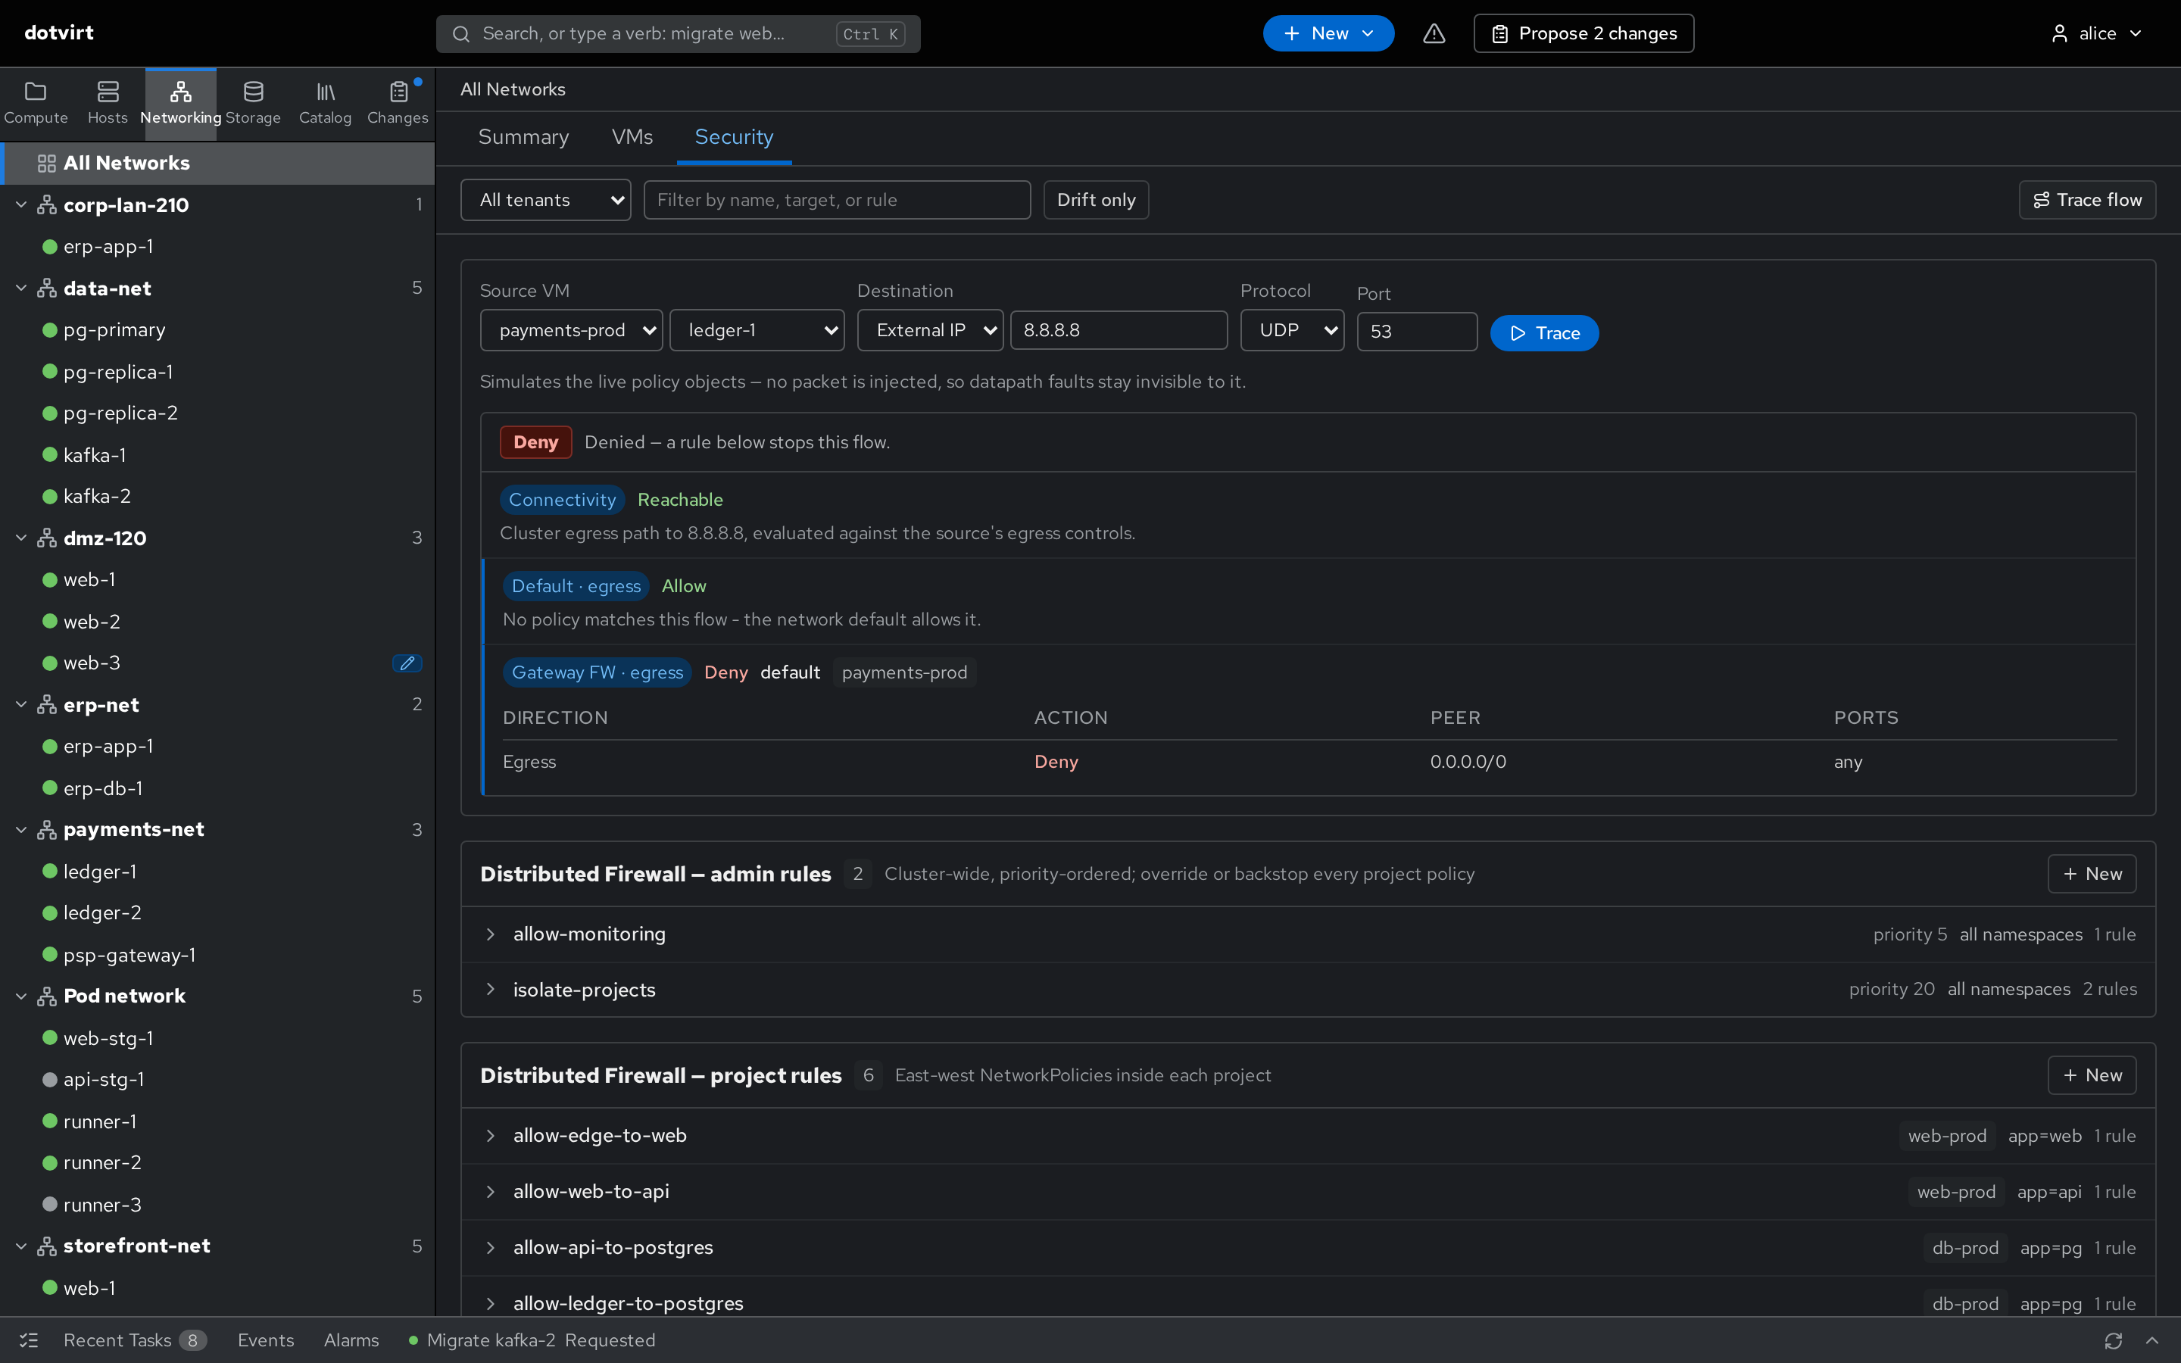Open the Compute section icon
The width and height of the screenshot is (2181, 1363).
pos(35,92)
